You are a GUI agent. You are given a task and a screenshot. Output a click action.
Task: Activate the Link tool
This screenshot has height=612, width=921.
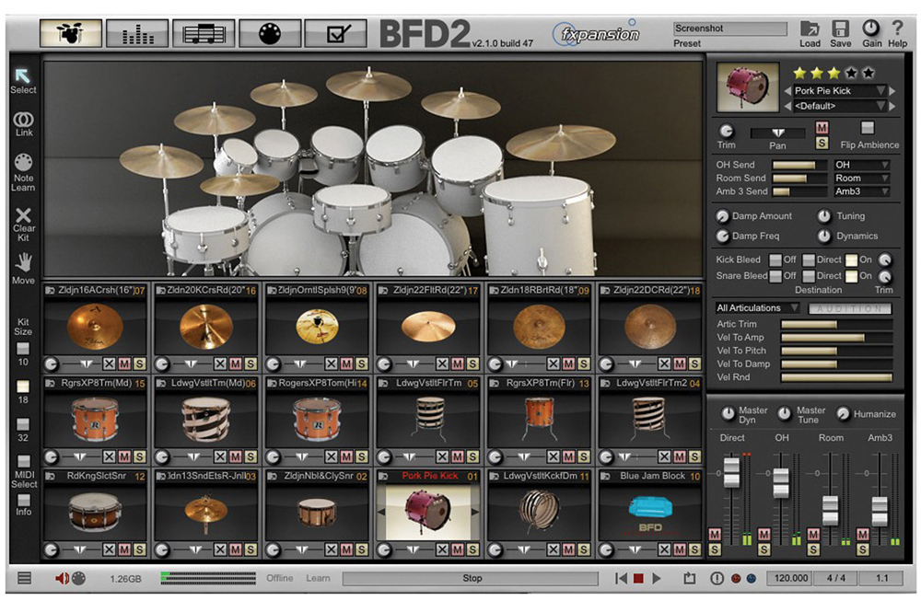click(24, 120)
